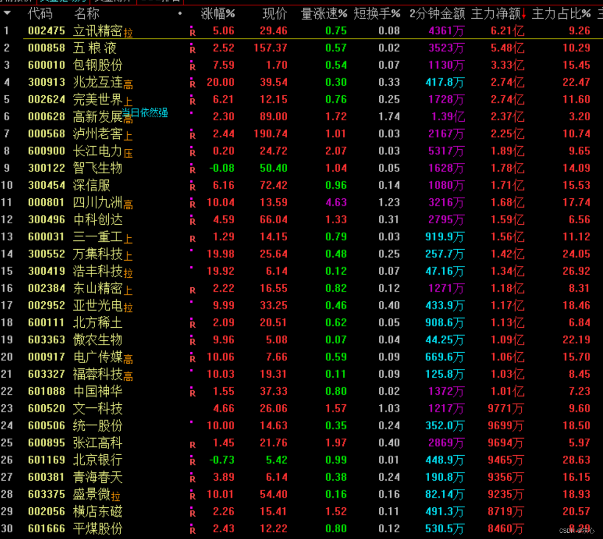The image size is (603, 539).
Task: Click row number 30 for 平煤股份
Action: 7,529
